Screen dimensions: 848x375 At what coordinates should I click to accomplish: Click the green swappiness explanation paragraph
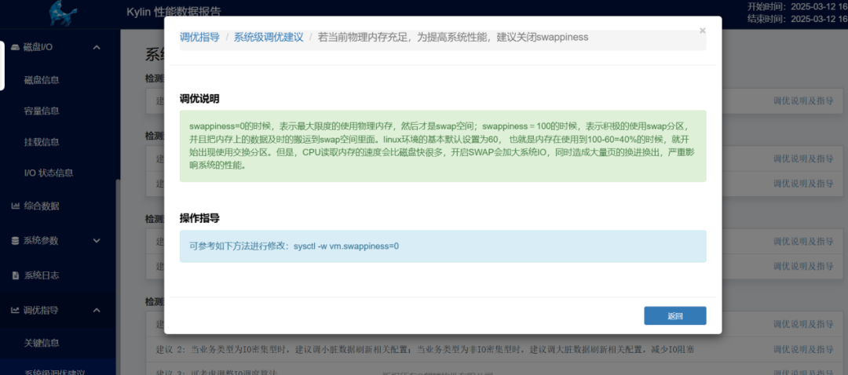click(443, 146)
